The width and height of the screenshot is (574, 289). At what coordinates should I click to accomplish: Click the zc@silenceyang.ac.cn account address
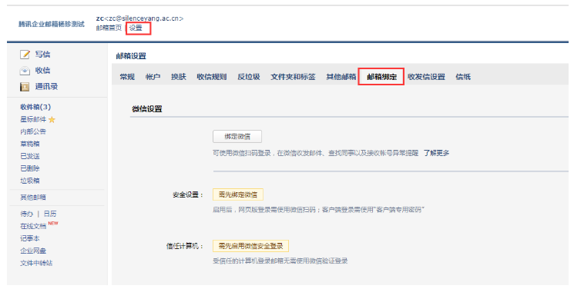144,18
